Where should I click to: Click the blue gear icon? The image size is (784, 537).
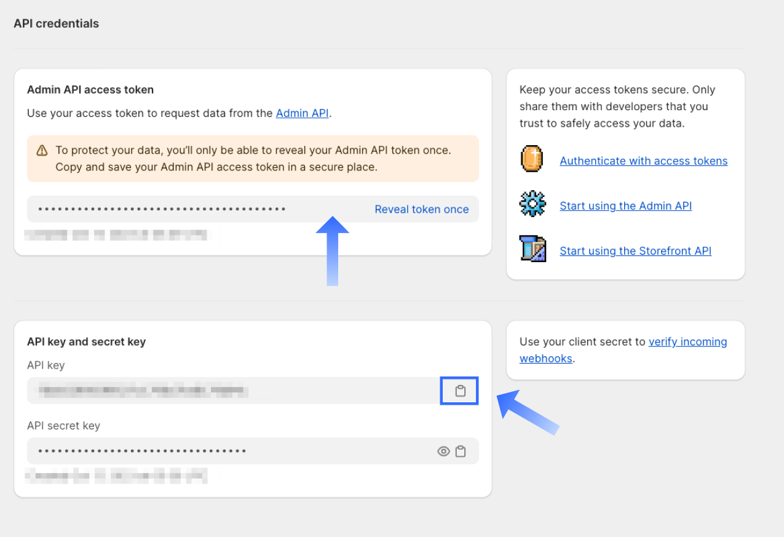[532, 204]
